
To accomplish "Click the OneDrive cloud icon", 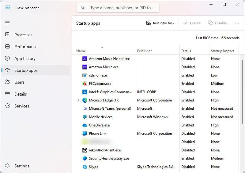I will coord(85,125).
